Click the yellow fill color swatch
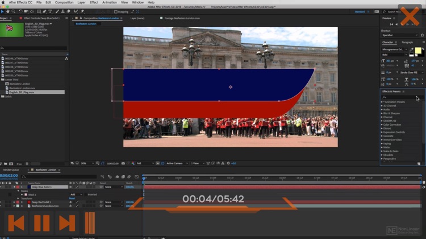The height and width of the screenshot is (239, 426). (x=418, y=50)
